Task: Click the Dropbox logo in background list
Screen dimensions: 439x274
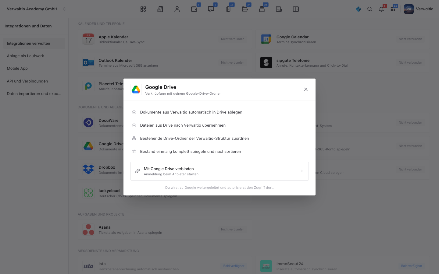Action: click(88, 170)
